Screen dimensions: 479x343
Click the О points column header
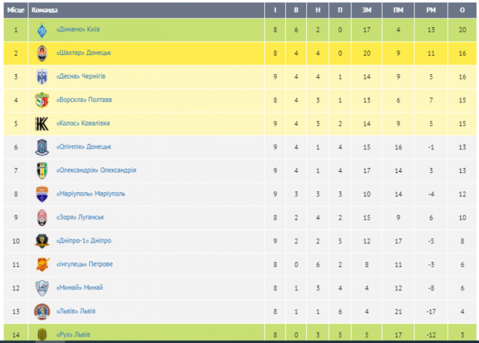(462, 10)
